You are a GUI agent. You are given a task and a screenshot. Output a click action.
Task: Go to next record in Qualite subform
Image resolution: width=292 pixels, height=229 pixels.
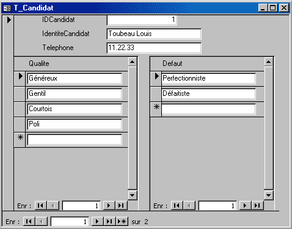coord(109,205)
